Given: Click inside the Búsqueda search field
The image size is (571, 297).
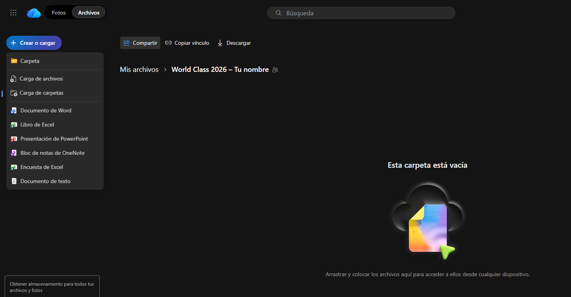Looking at the screenshot, I should click(354, 13).
